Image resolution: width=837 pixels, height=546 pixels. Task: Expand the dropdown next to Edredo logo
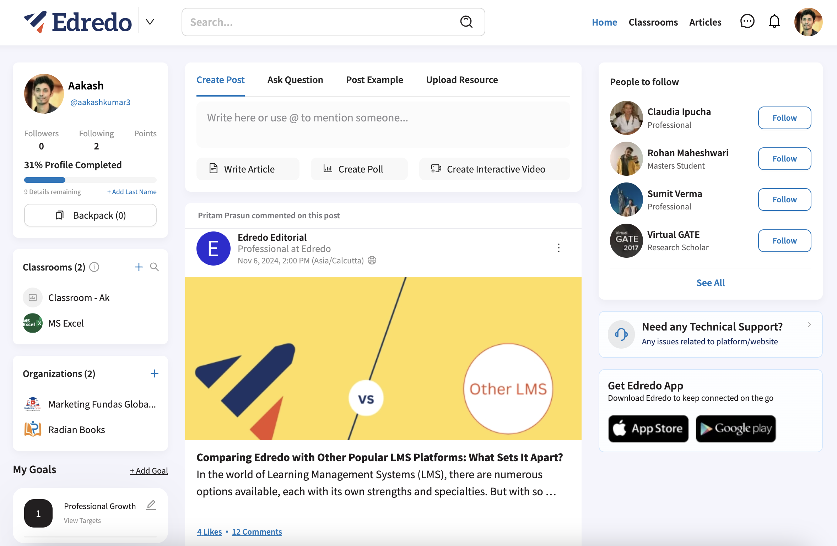tap(150, 22)
